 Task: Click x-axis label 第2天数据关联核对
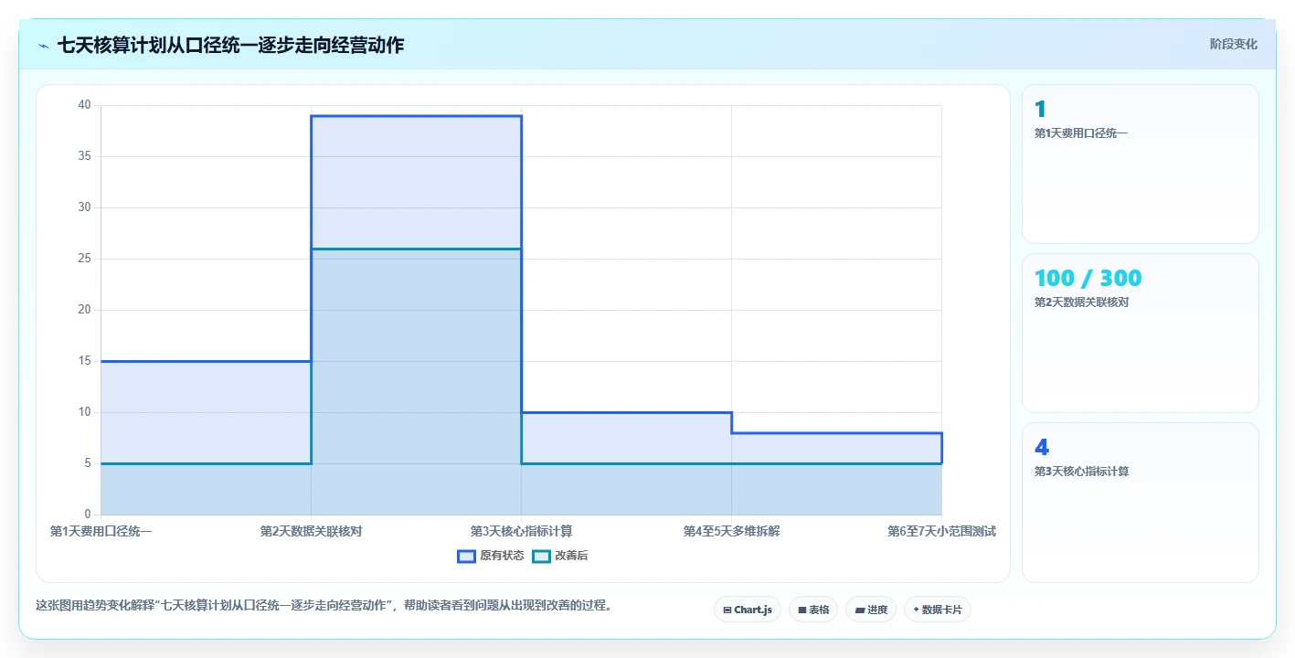(311, 531)
